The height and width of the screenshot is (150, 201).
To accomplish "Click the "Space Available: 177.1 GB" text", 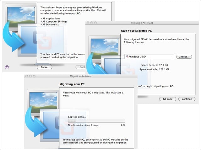I will tap(155, 69).
